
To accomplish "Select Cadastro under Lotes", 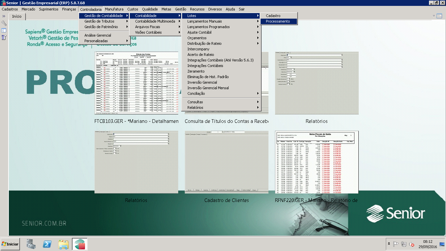I will click(x=279, y=16).
